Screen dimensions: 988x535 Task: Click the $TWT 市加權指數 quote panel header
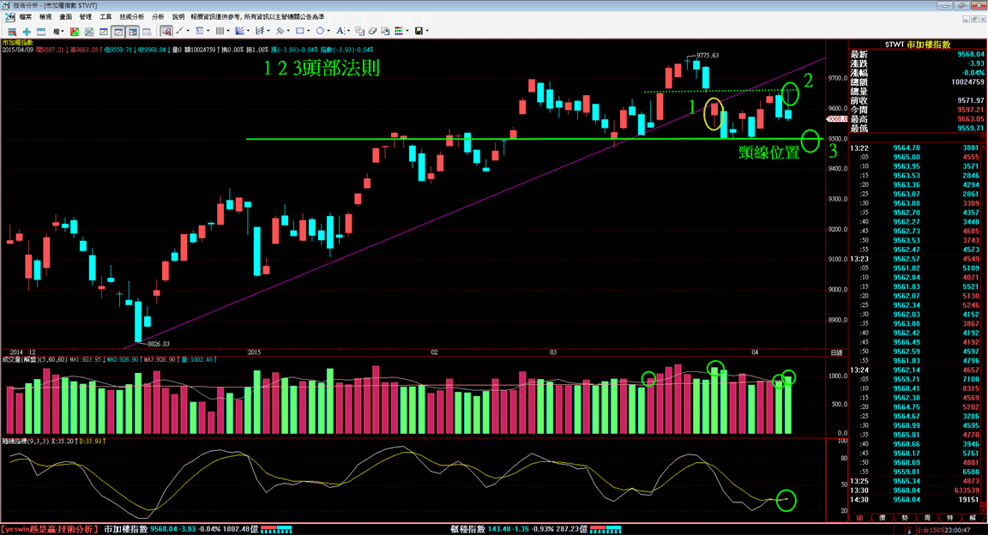[x=918, y=45]
